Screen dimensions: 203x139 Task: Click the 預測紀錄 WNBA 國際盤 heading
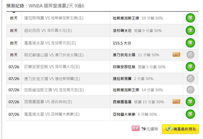(x=45, y=6)
